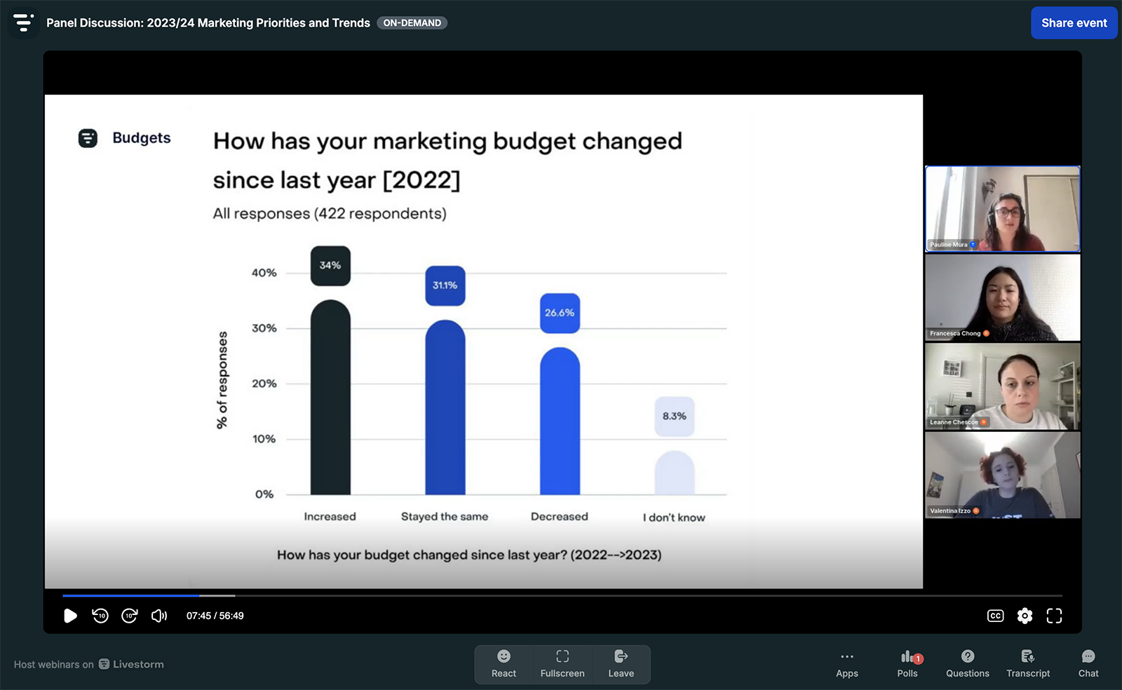Image resolution: width=1122 pixels, height=690 pixels.
Task: Skip forward 10 seconds
Action: (x=130, y=616)
